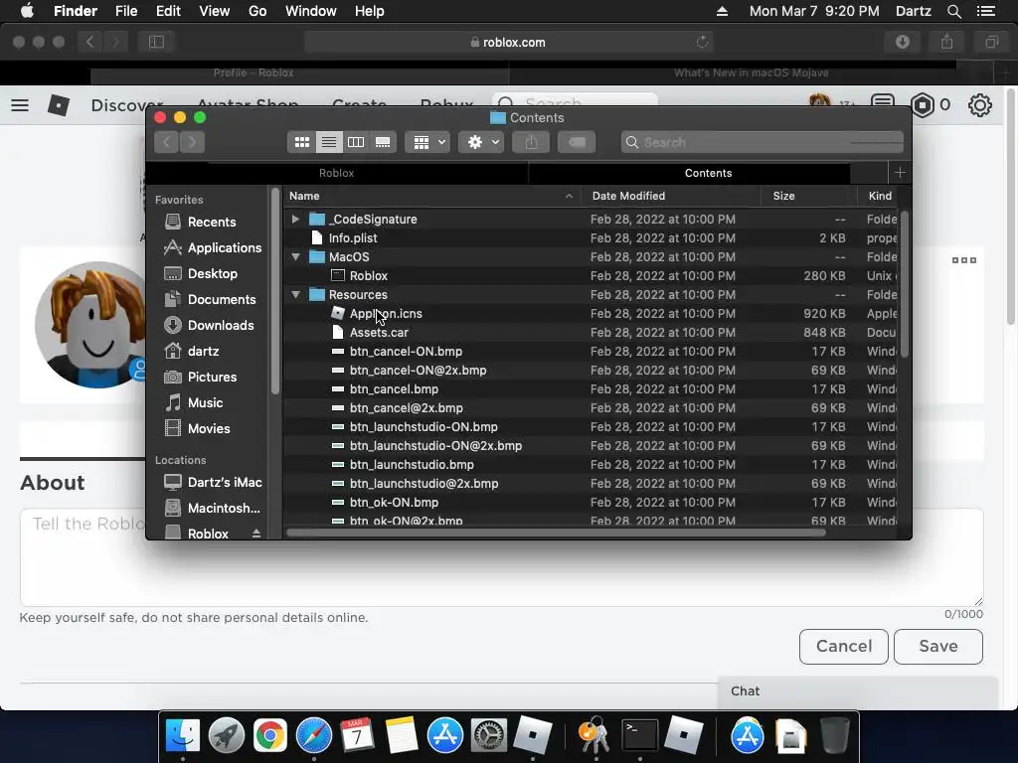Go back in Finder window
The image size is (1018, 763).
tap(167, 142)
